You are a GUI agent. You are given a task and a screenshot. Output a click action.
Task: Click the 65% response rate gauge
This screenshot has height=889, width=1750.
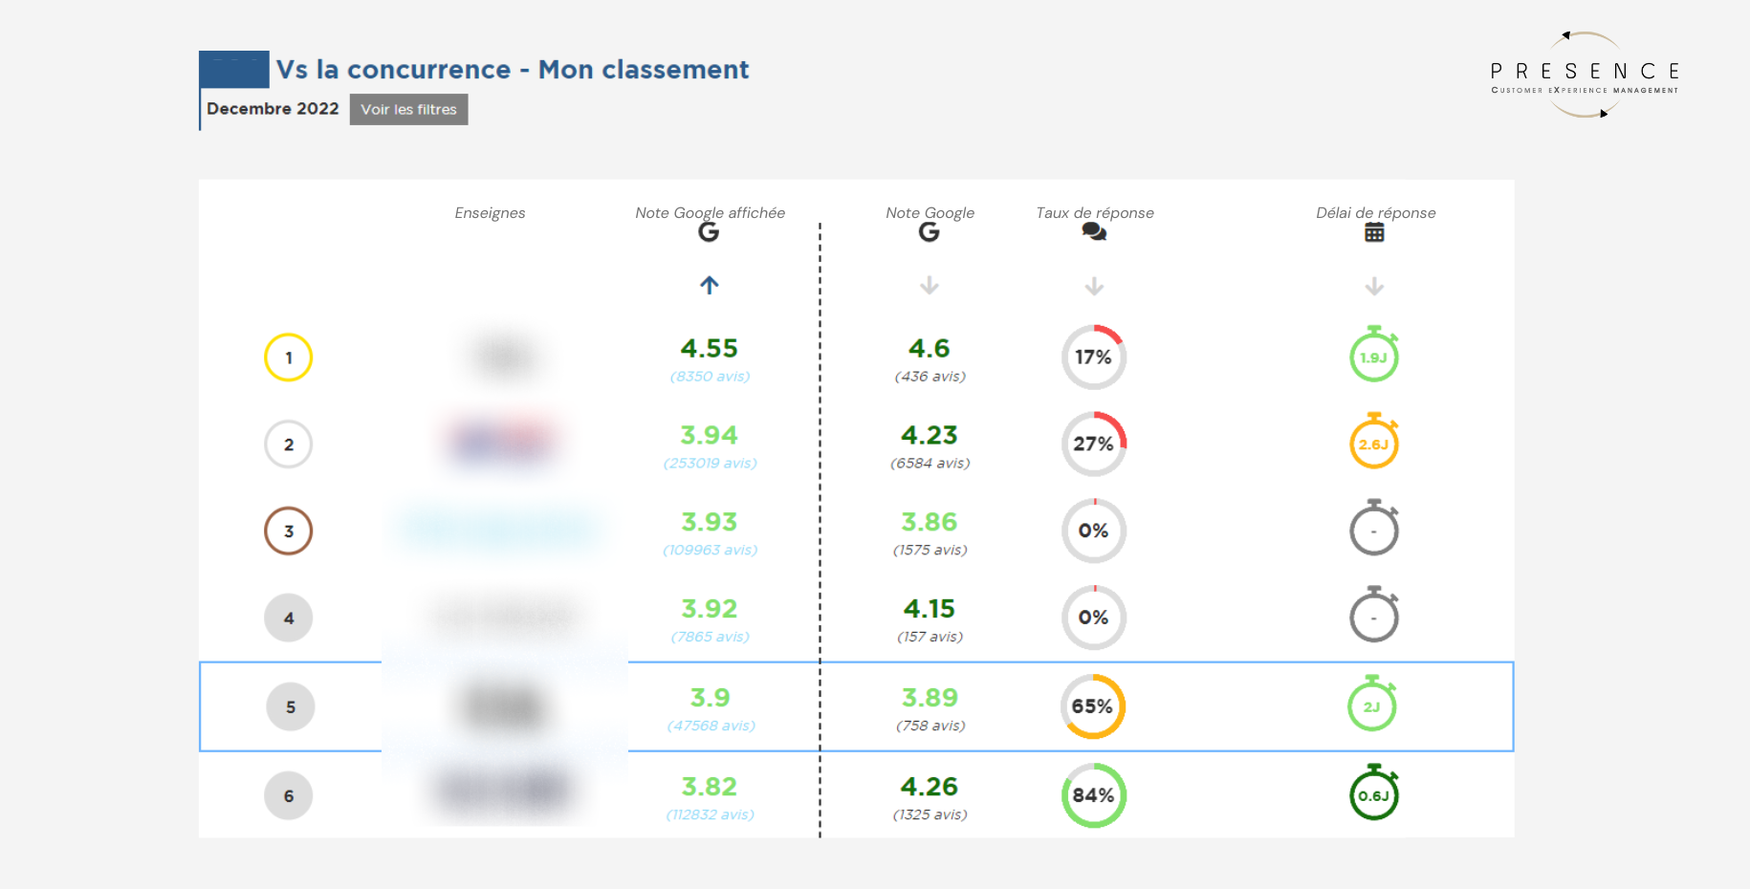[x=1093, y=707]
